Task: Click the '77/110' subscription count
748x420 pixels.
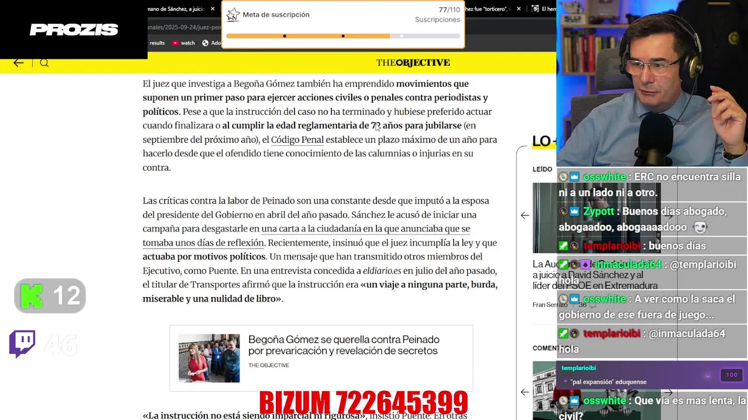Action: click(449, 10)
